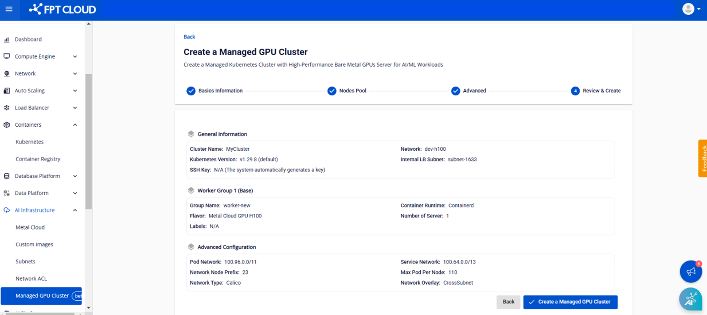Collapse the Containers section chevron
Viewport: 707px width, 315px height.
75,125
